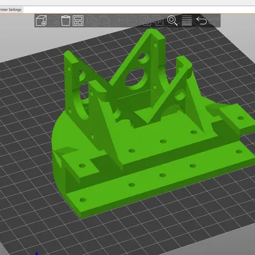The image size is (255, 255).
Task: Open Search with the magnifier icon
Action: 172,20
